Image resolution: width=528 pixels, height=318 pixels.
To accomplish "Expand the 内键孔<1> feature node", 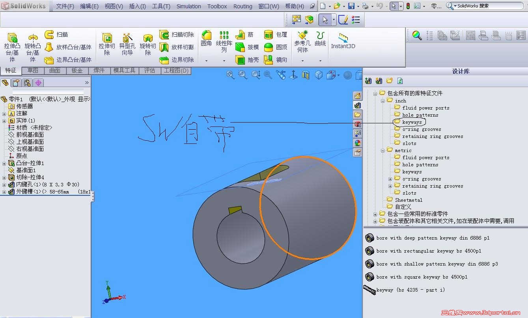I will click(4, 184).
